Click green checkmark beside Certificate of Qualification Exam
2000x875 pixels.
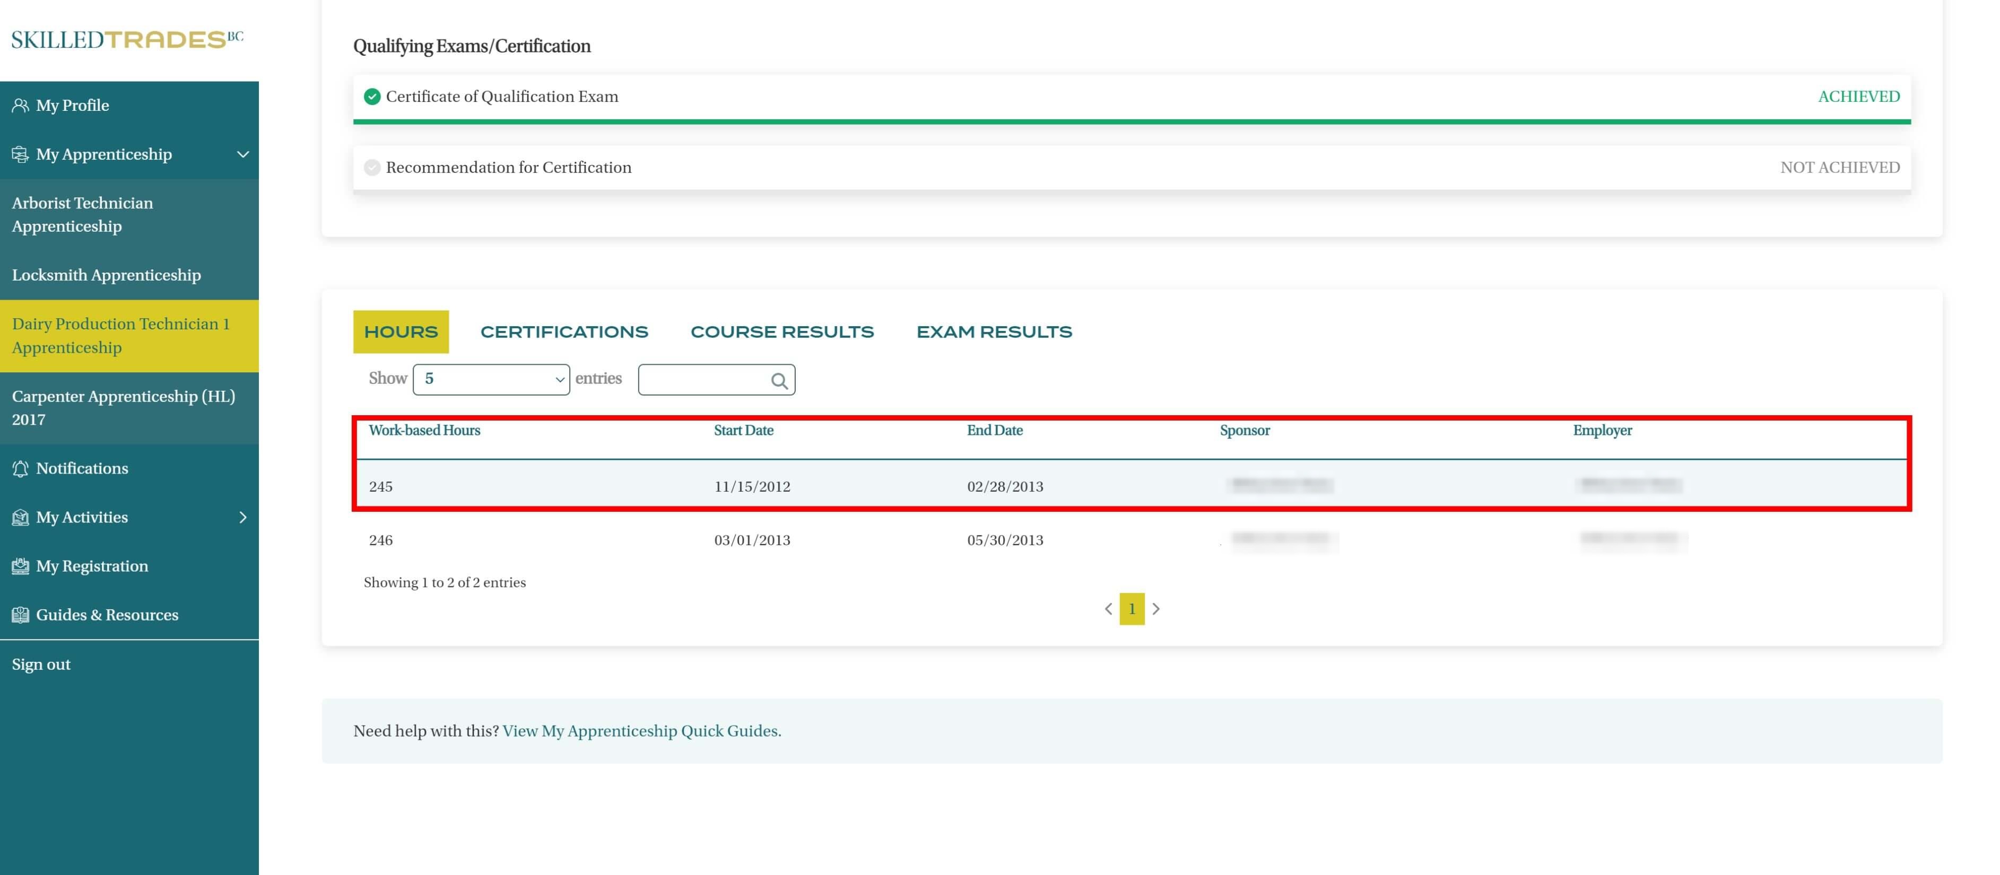[372, 97]
